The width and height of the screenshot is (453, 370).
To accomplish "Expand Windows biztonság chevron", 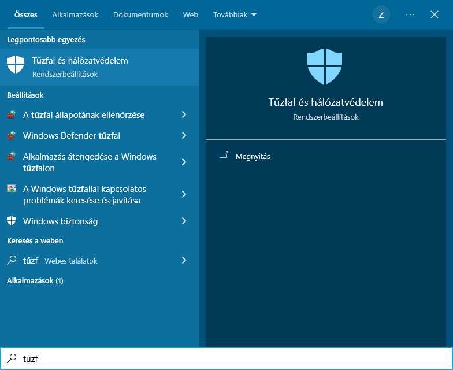I will (x=184, y=221).
